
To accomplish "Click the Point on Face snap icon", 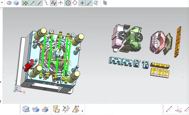I will 96,3.
